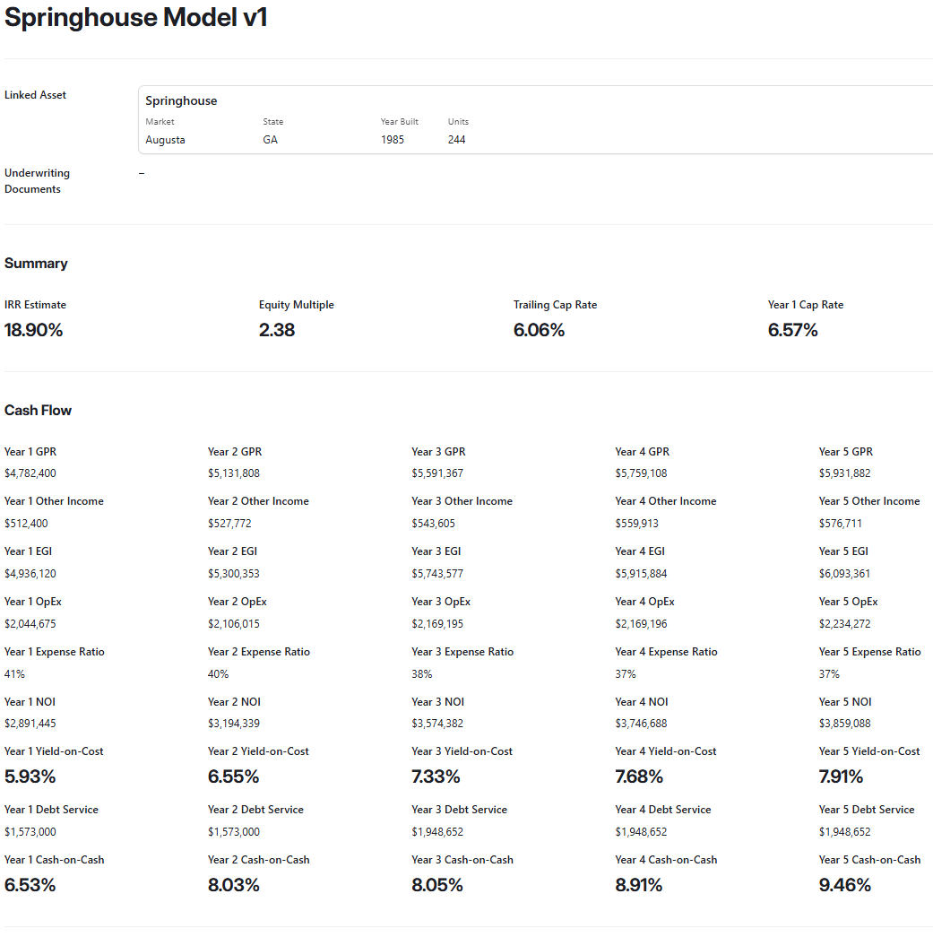Select the Year 5 Cash-on-Cash value 9.46%
This screenshot has height=937, width=933.
pyautogui.click(x=843, y=884)
